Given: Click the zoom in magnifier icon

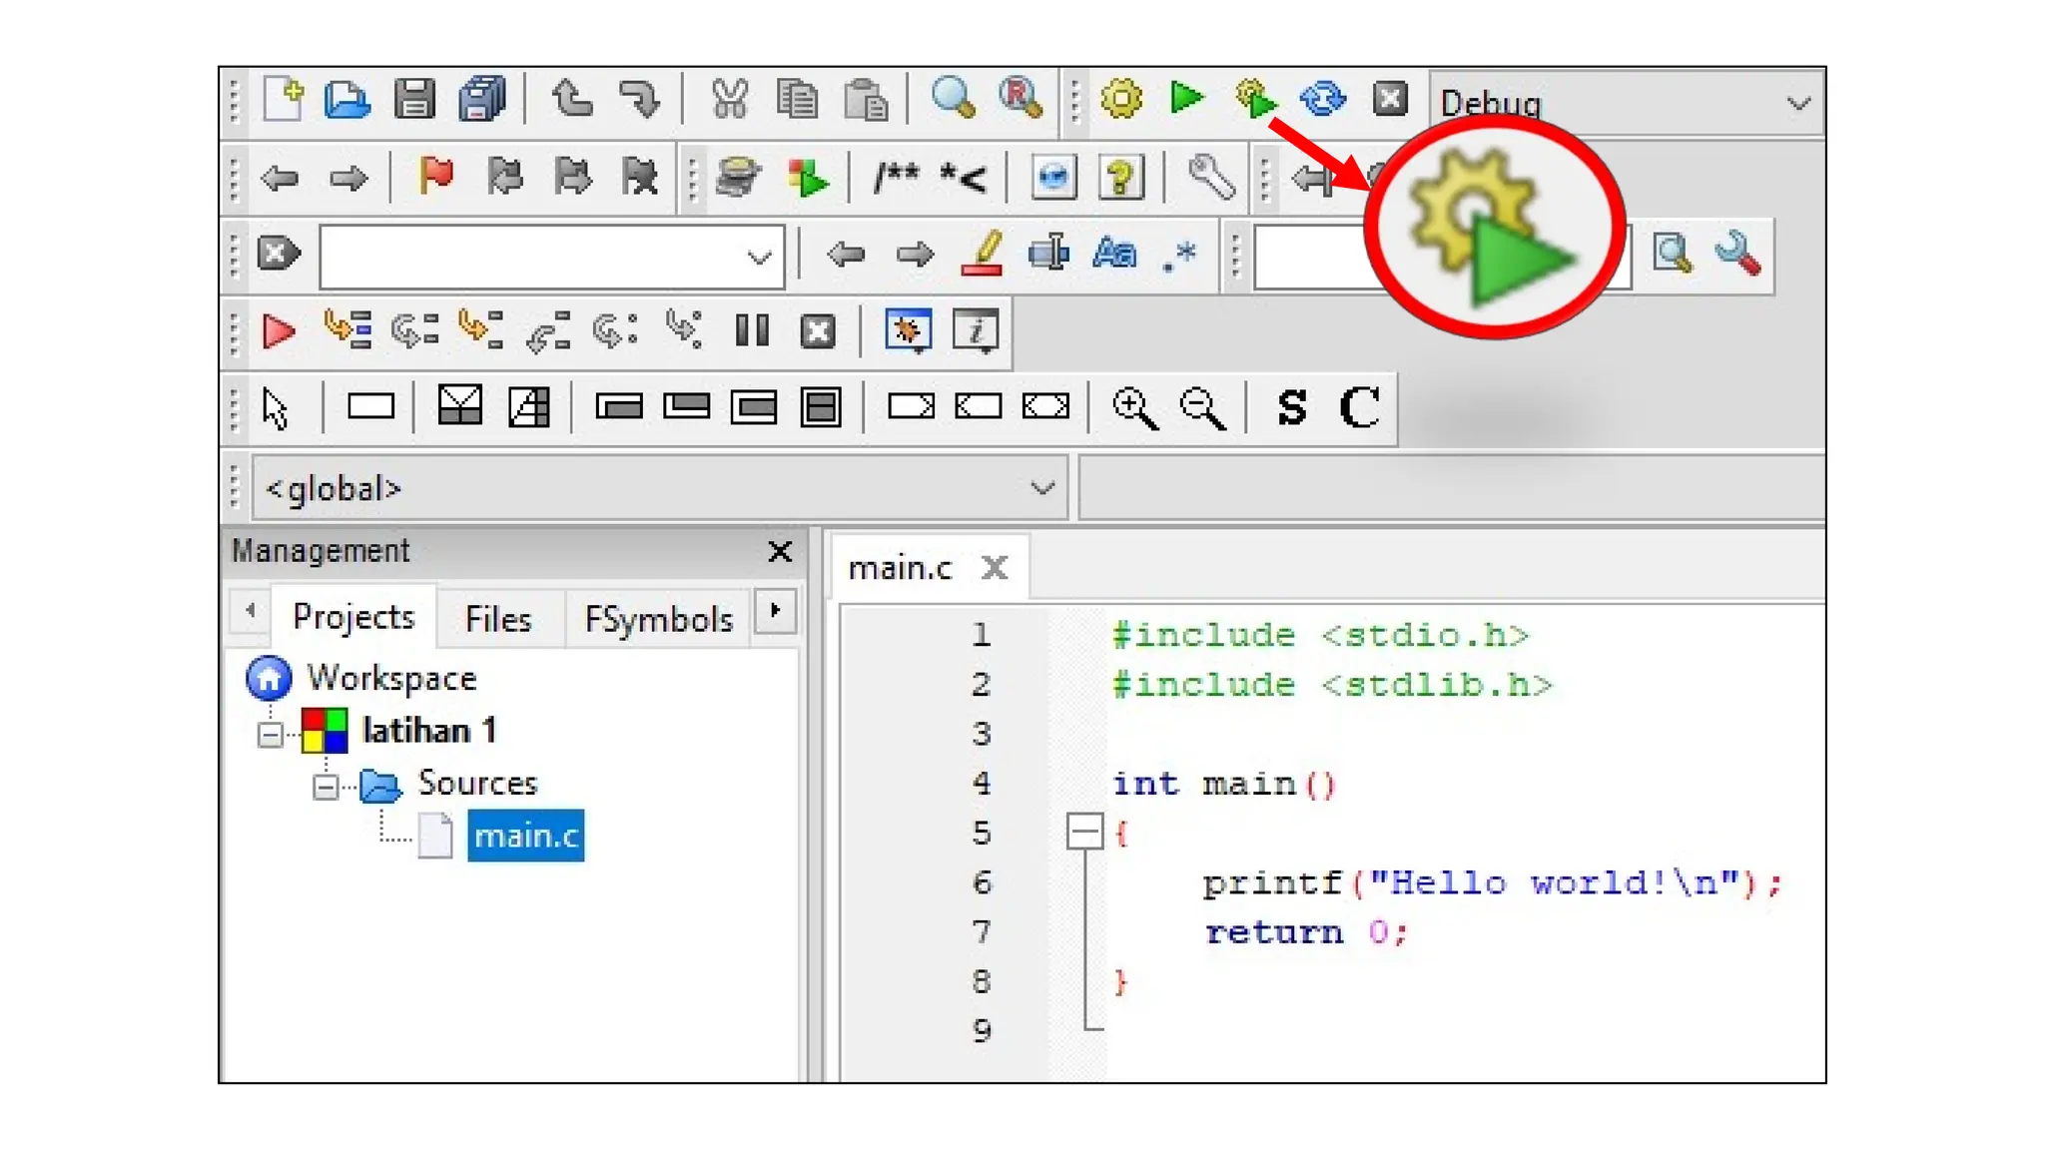Looking at the screenshot, I should [x=1134, y=407].
